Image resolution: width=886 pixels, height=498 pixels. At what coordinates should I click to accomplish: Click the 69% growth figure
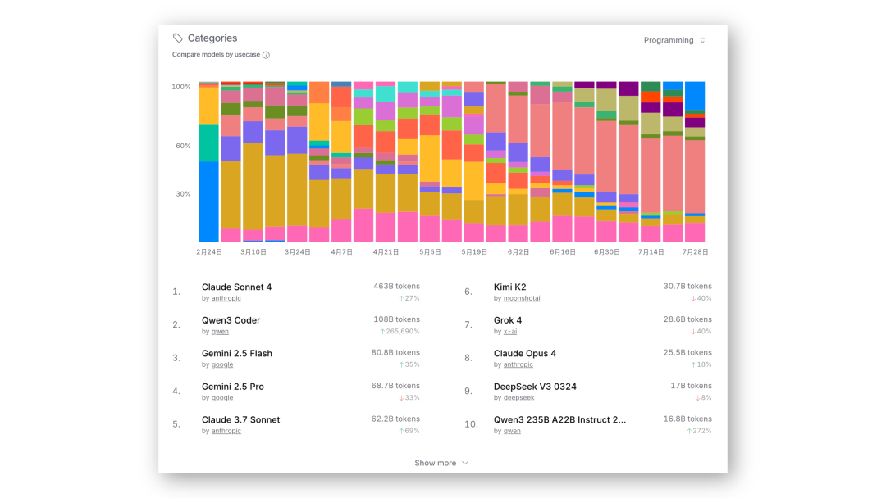click(x=409, y=431)
